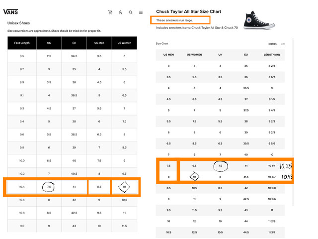318x239 pixels.
Task: Select the 9.4 foot length cell
Action: tap(22, 121)
